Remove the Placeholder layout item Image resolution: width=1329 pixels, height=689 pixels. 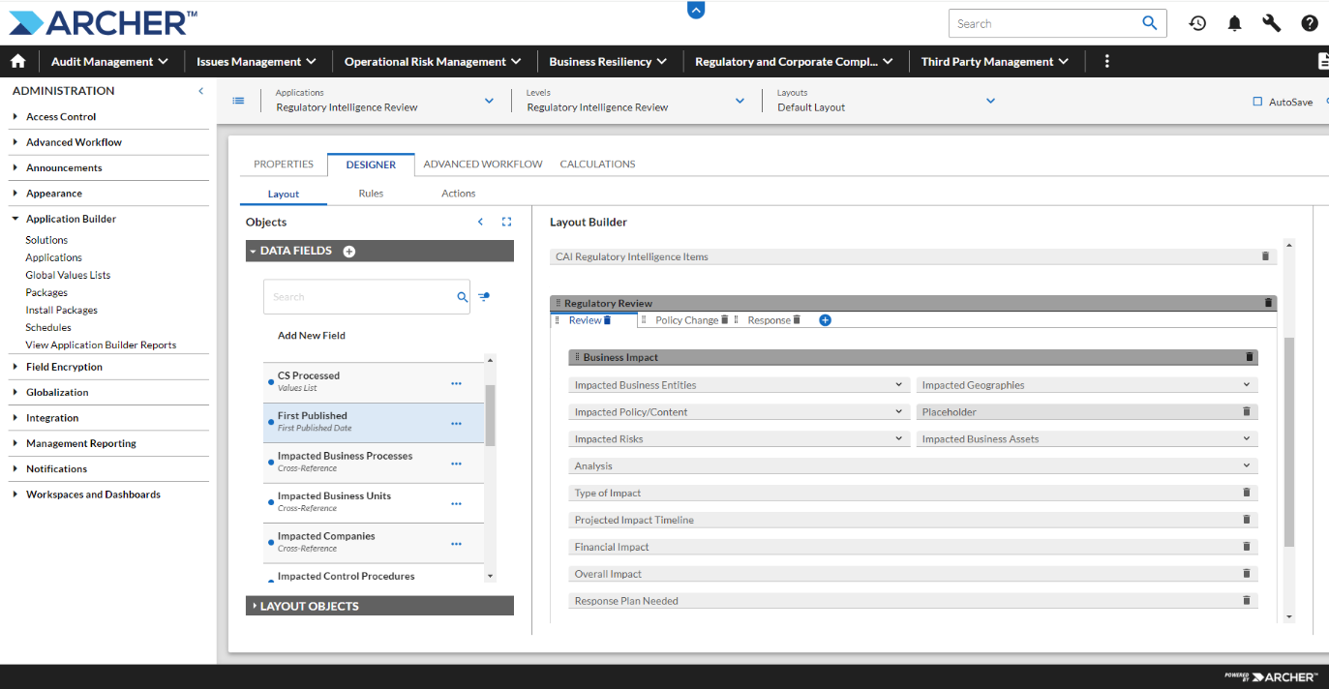pos(1247,411)
